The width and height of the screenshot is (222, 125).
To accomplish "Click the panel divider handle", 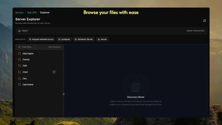I will (x=64, y=94).
